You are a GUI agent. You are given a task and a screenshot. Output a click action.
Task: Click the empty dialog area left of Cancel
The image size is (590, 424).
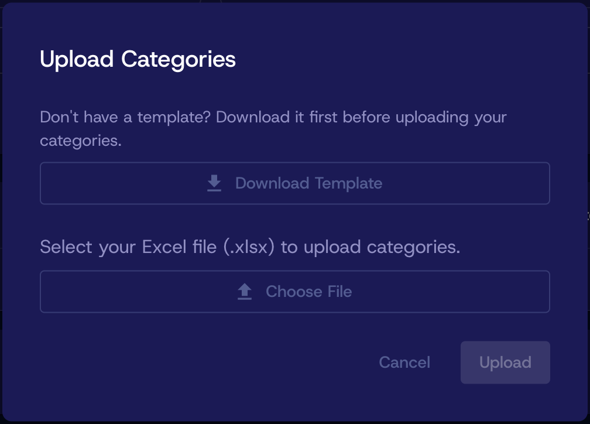click(205, 363)
